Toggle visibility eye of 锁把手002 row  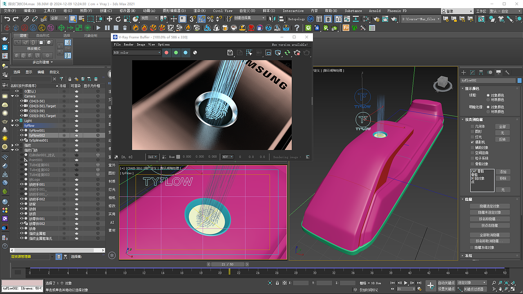pos(22,199)
